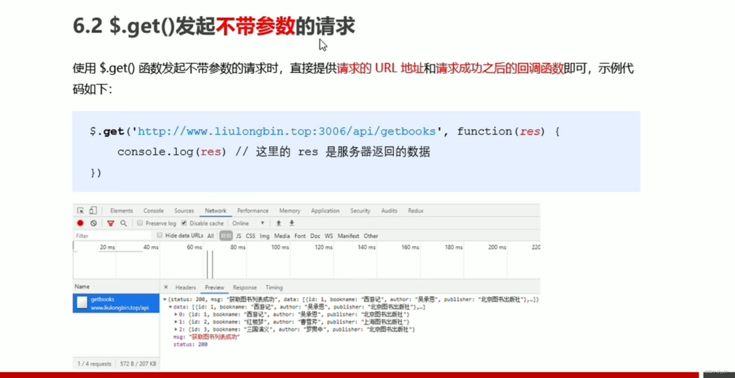Select the getbooks request row
The image size is (735, 378).
[116, 303]
